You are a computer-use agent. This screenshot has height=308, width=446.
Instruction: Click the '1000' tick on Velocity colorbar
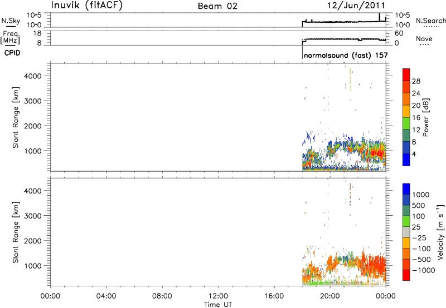point(421,195)
